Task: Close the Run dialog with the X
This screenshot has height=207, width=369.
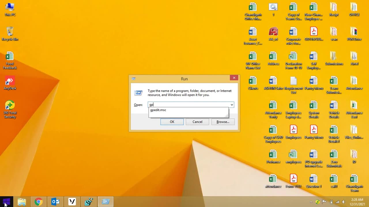Action: (x=234, y=78)
